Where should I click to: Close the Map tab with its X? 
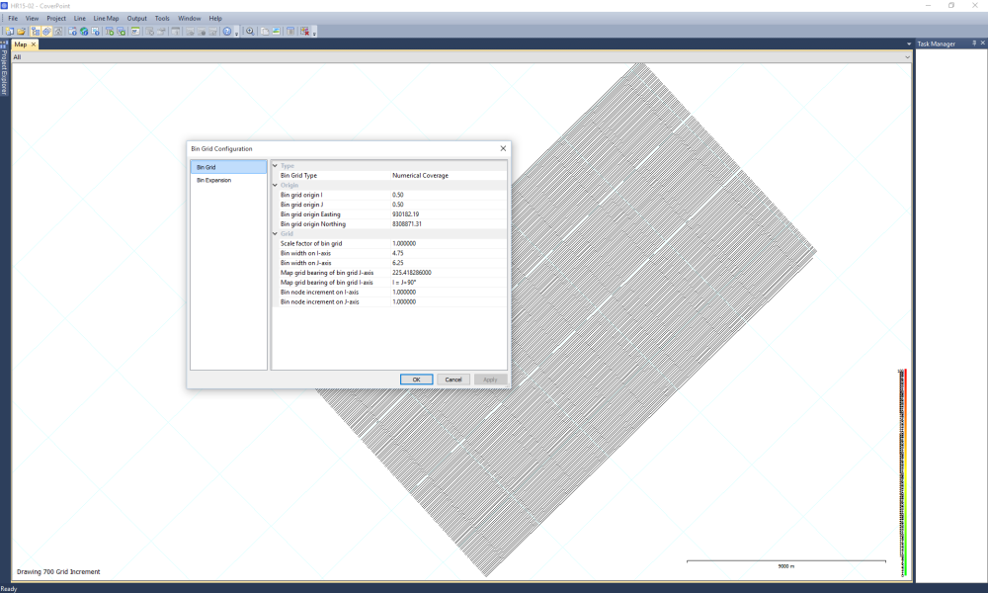click(34, 44)
